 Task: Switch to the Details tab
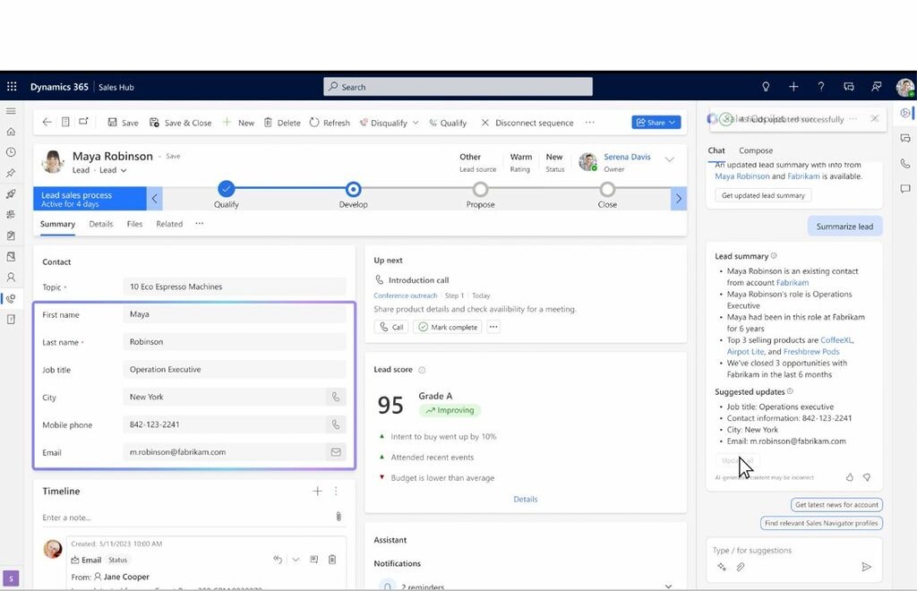[100, 224]
